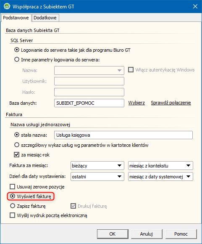Open the Podstawowe tab
This screenshot has height=244, width=202.
pyautogui.click(x=16, y=18)
